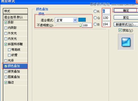
Task: Open the 外发光 settings row
Action: pyautogui.click(x=15, y=33)
